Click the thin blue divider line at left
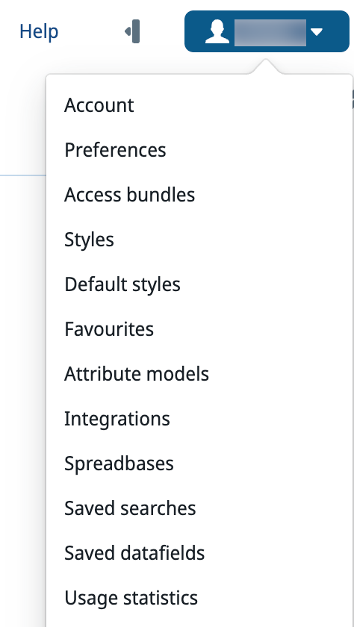 [23, 175]
